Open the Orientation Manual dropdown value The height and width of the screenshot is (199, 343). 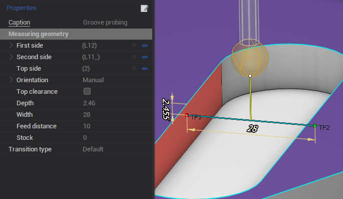click(x=93, y=80)
